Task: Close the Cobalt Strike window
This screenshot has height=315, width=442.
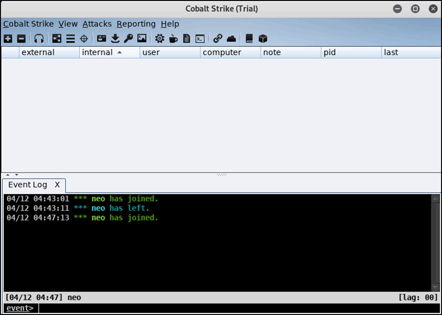Action: click(433, 9)
